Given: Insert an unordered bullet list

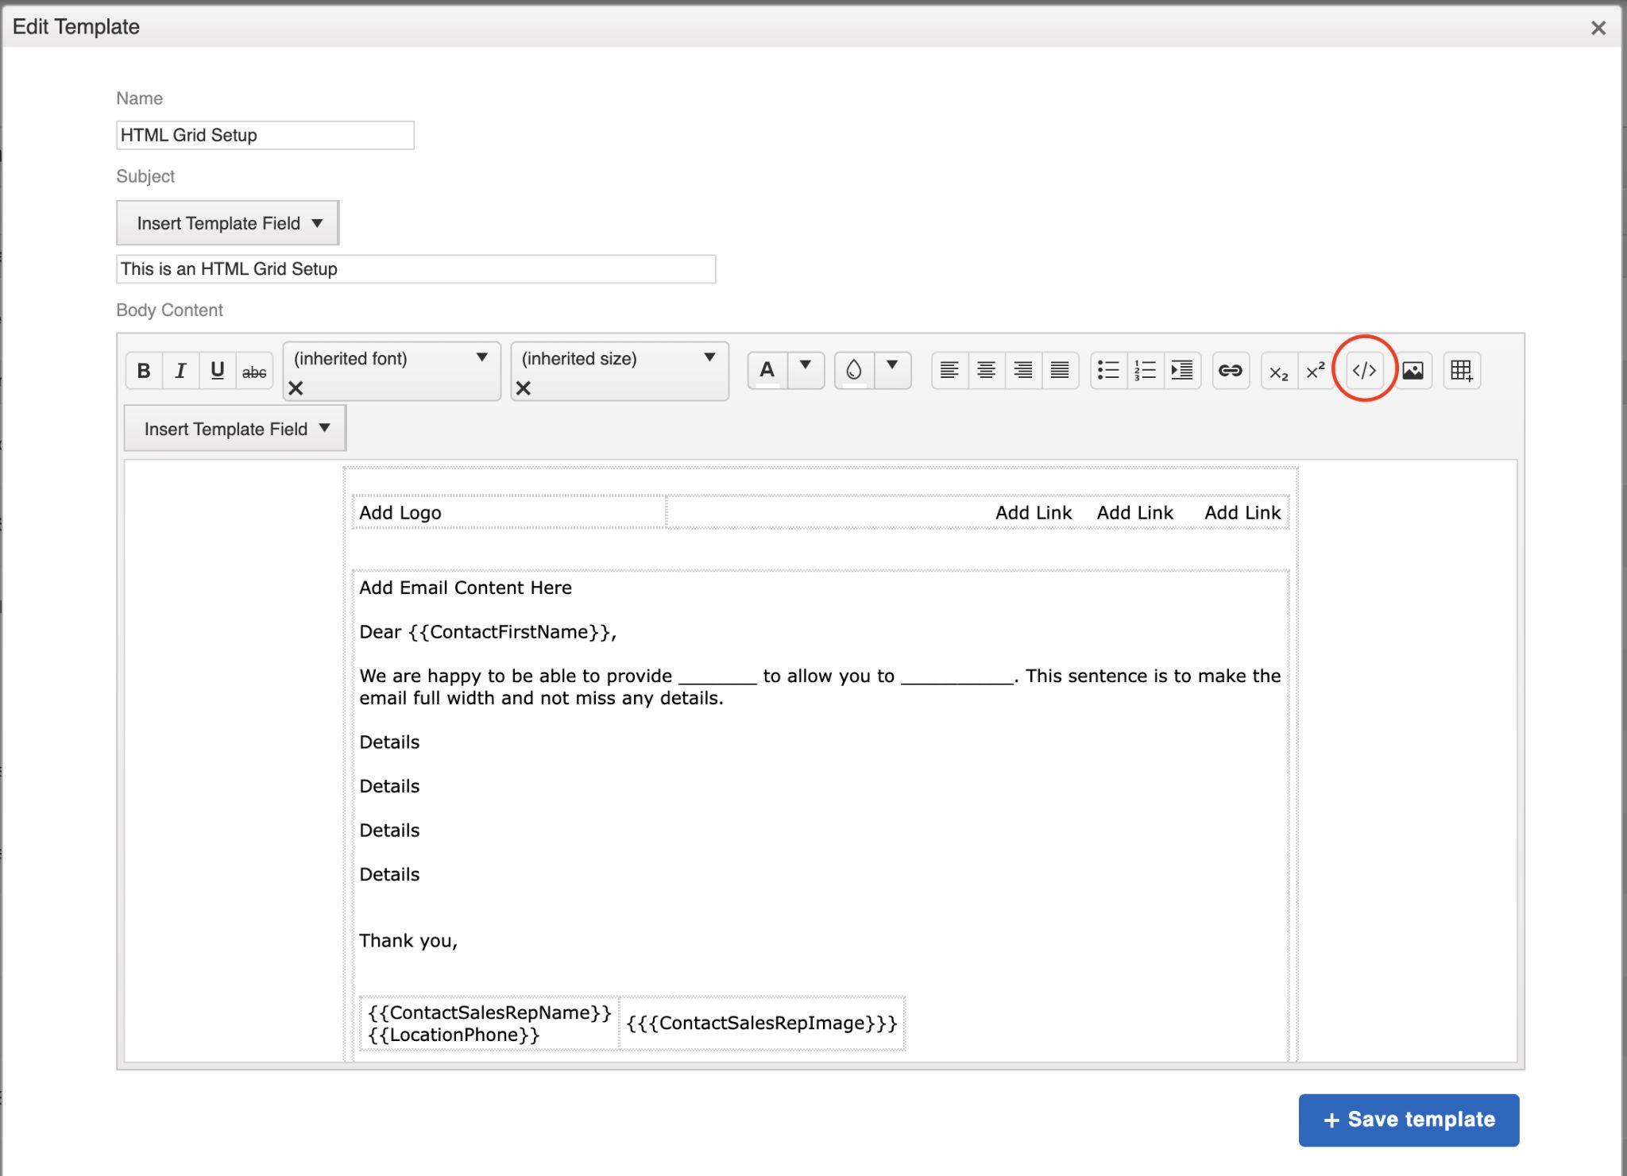Looking at the screenshot, I should 1108,370.
